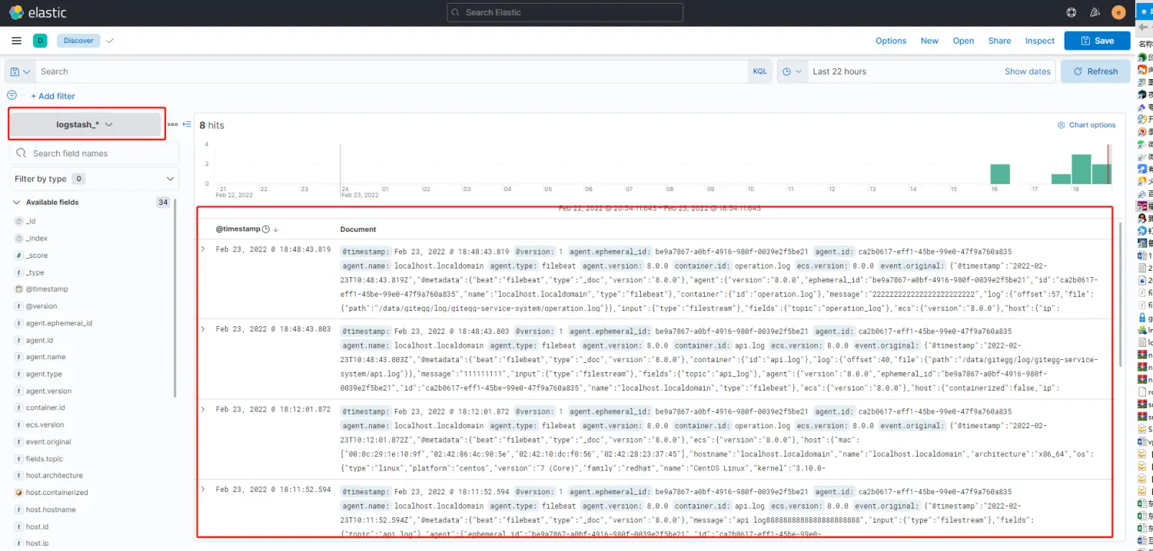Expand the 18:48:43.819 document row
Viewport: 1153px width, 551px height.
click(203, 249)
